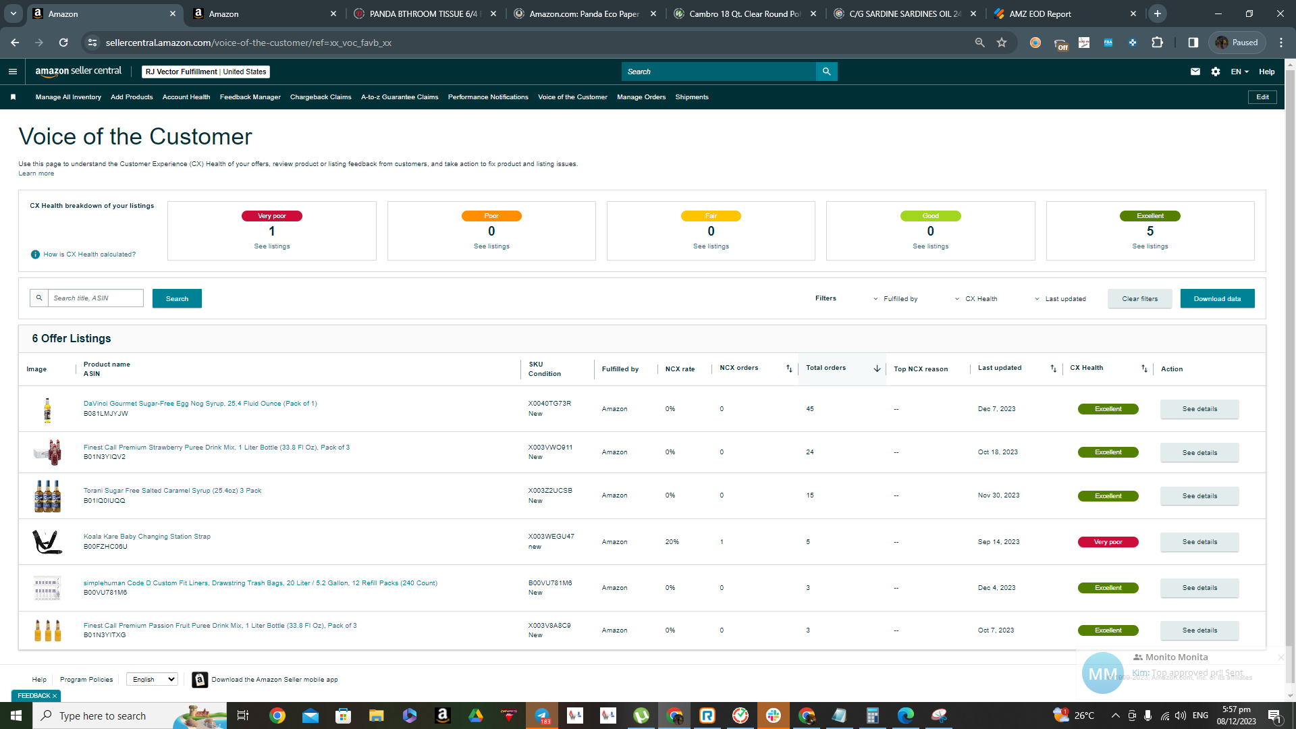Viewport: 1296px width, 729px height.
Task: Click the Download data button
Action: [x=1217, y=299]
